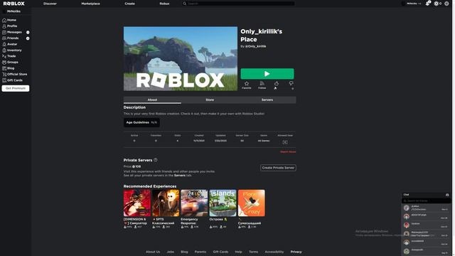The width and height of the screenshot is (455, 256).
Task: Open Marketplace in the top bar
Action: point(90,4)
